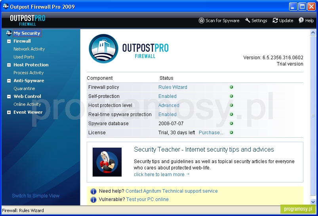Expand the Event Viewer tree section
The width and height of the screenshot is (318, 216).
click(x=9, y=112)
